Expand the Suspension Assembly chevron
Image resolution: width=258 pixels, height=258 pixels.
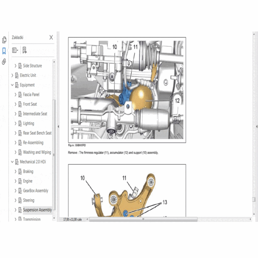[x=15, y=210]
